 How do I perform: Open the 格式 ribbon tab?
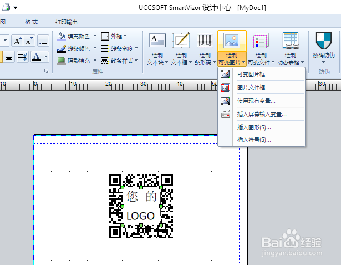(x=31, y=22)
